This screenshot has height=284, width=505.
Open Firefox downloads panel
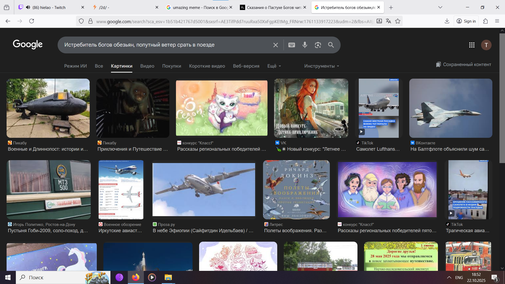click(x=447, y=21)
